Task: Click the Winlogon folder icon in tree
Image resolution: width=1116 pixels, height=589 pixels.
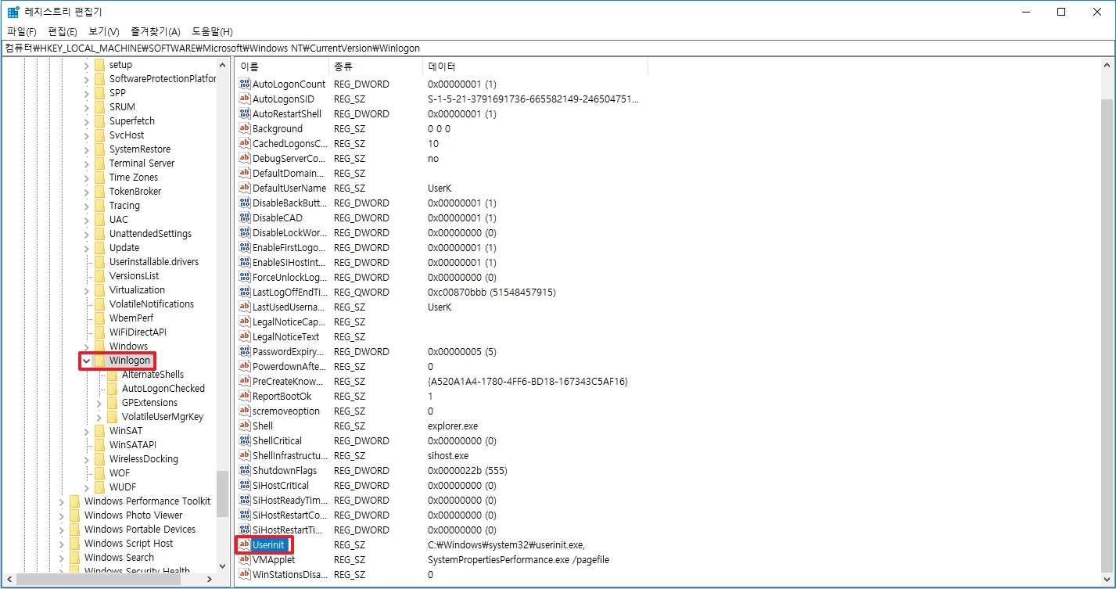Action: pos(99,360)
